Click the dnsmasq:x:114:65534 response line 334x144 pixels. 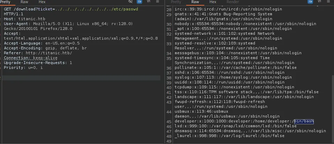pos(250,131)
